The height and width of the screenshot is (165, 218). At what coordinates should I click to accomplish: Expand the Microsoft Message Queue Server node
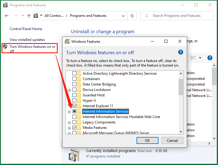69,133
